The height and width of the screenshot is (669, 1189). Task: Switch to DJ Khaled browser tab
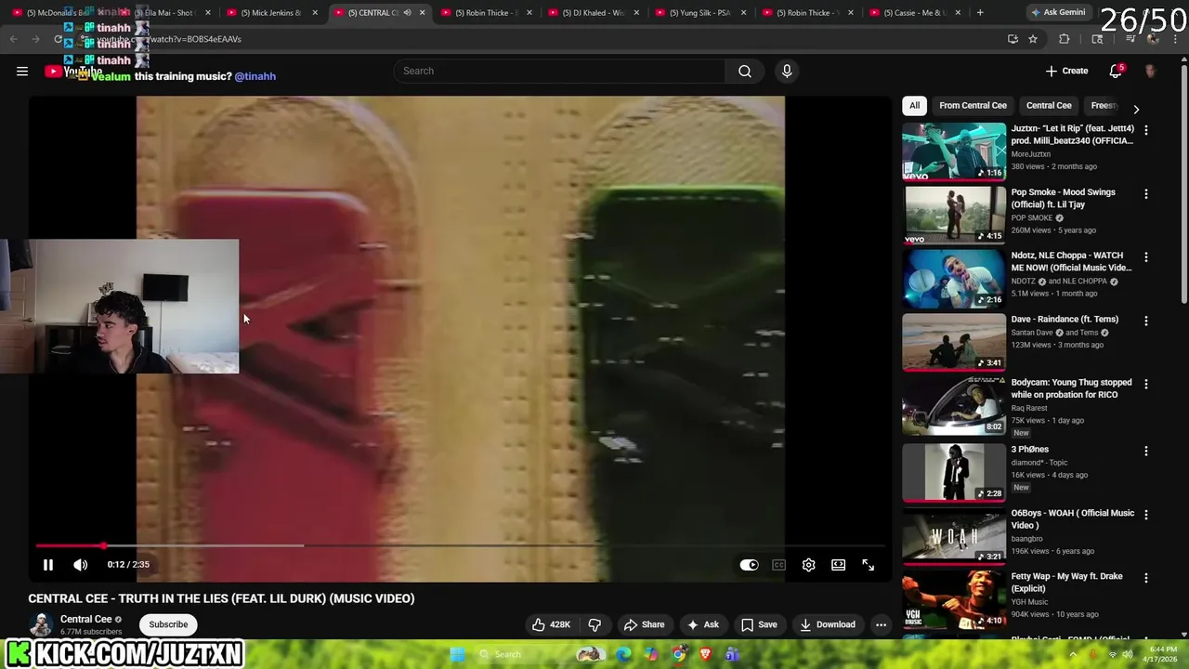point(592,13)
